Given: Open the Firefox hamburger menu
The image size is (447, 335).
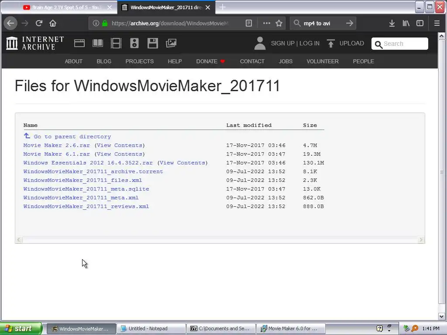Looking at the screenshot, I should coord(437,23).
